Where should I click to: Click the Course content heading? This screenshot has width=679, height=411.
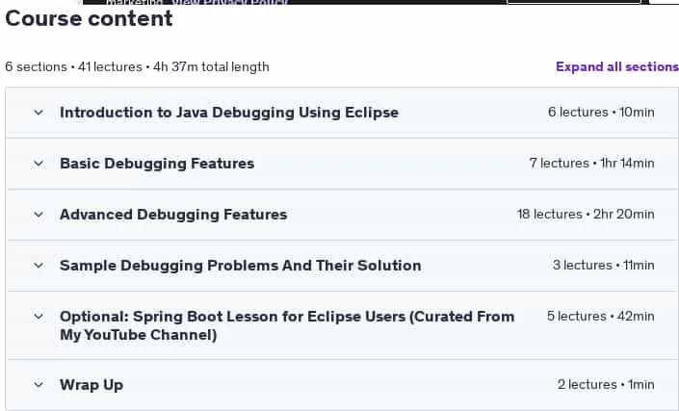tap(89, 18)
